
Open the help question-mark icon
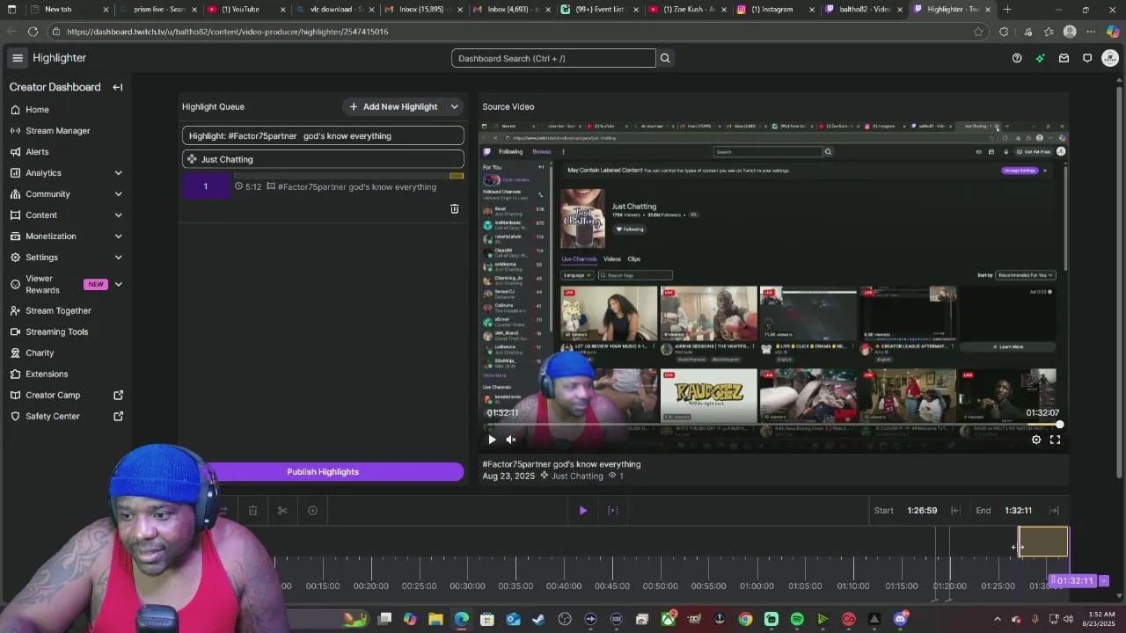(x=1017, y=58)
